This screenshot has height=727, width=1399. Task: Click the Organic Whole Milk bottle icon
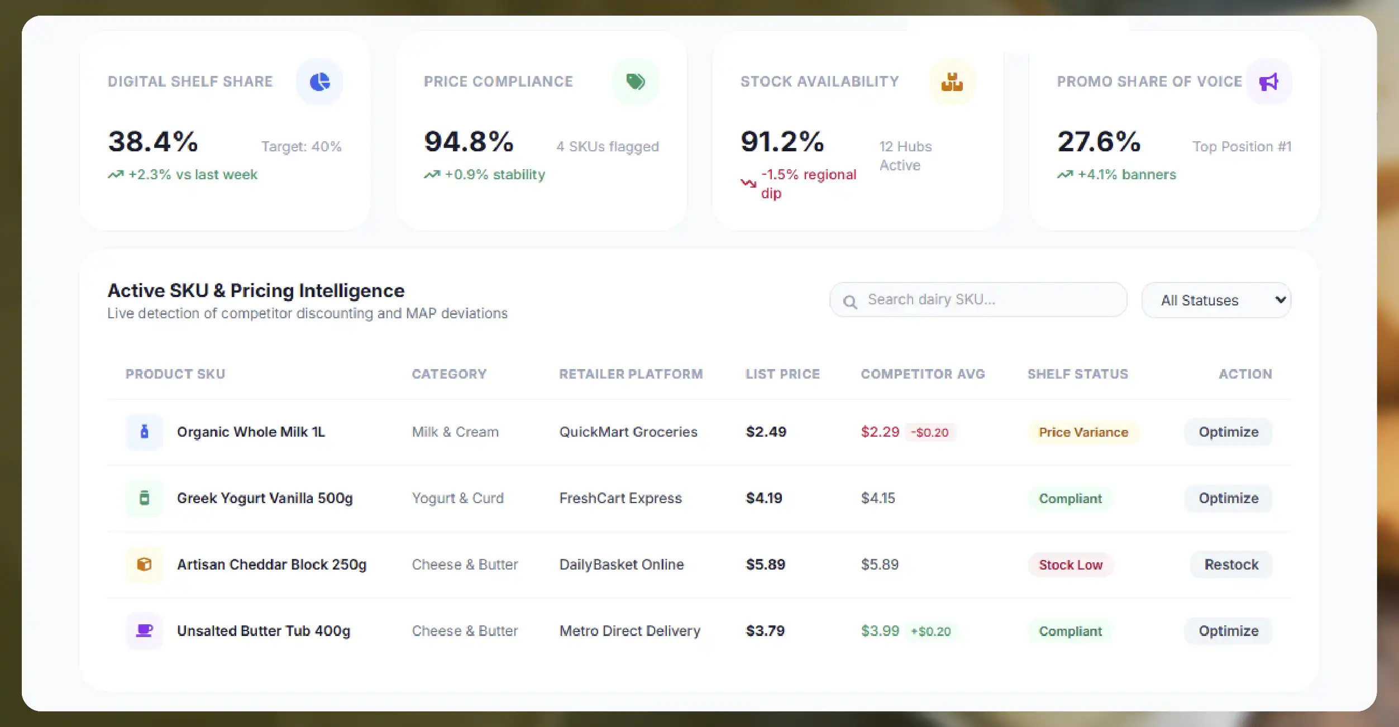[x=145, y=432]
